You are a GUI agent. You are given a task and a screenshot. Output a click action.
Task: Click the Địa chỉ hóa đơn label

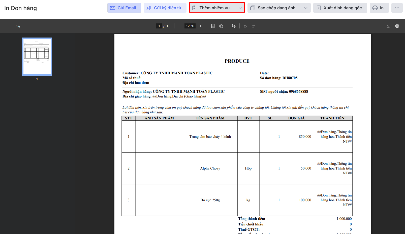tap(136, 83)
